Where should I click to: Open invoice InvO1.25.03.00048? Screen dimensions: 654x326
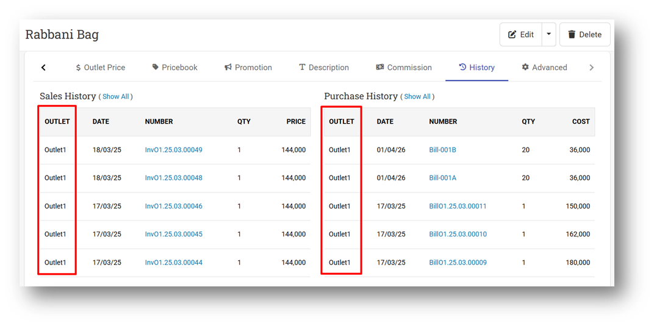pos(173,178)
